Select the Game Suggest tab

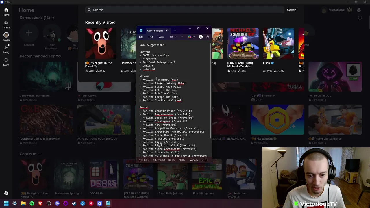155,31
